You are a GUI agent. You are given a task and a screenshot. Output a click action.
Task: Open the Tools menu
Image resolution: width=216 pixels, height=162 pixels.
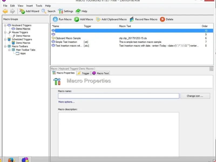coord(39,6)
